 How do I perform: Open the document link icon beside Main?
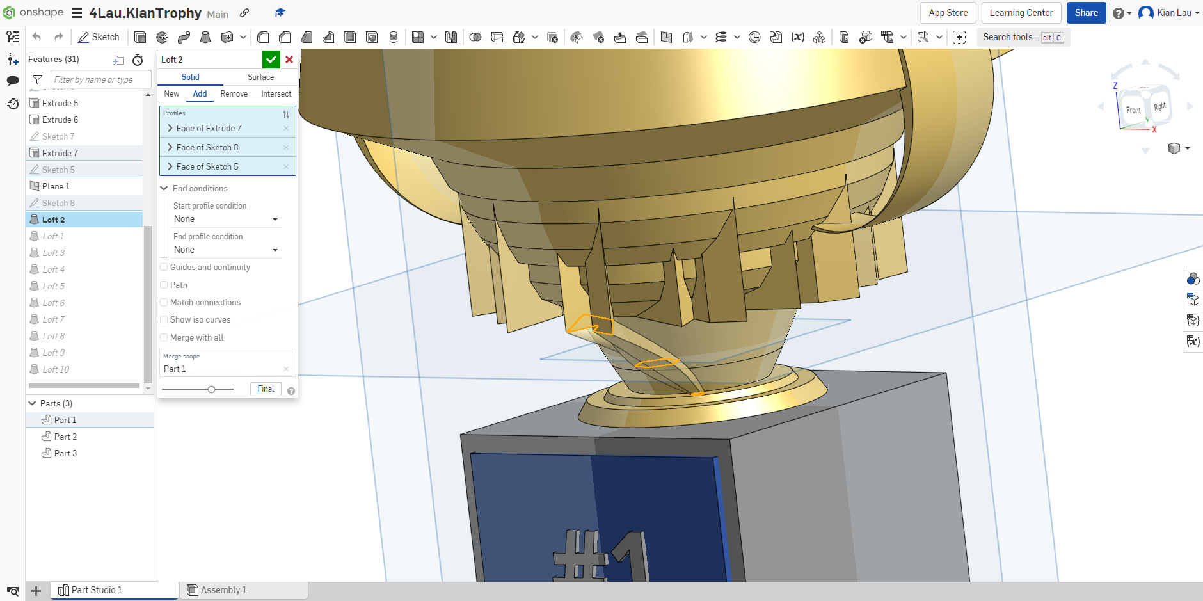[244, 13]
